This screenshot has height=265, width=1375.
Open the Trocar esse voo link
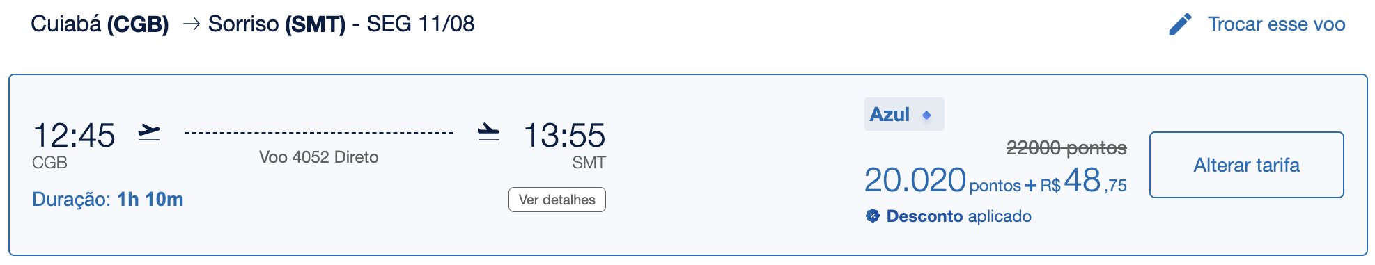[1276, 24]
